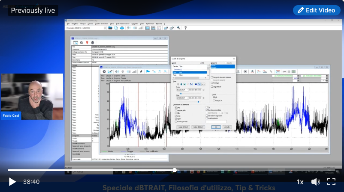Viewport: 344px width, 192px height.
Task: Play the video
Action: [x=12, y=182]
